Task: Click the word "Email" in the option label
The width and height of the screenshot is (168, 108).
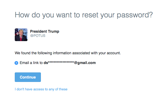Action: [25, 63]
